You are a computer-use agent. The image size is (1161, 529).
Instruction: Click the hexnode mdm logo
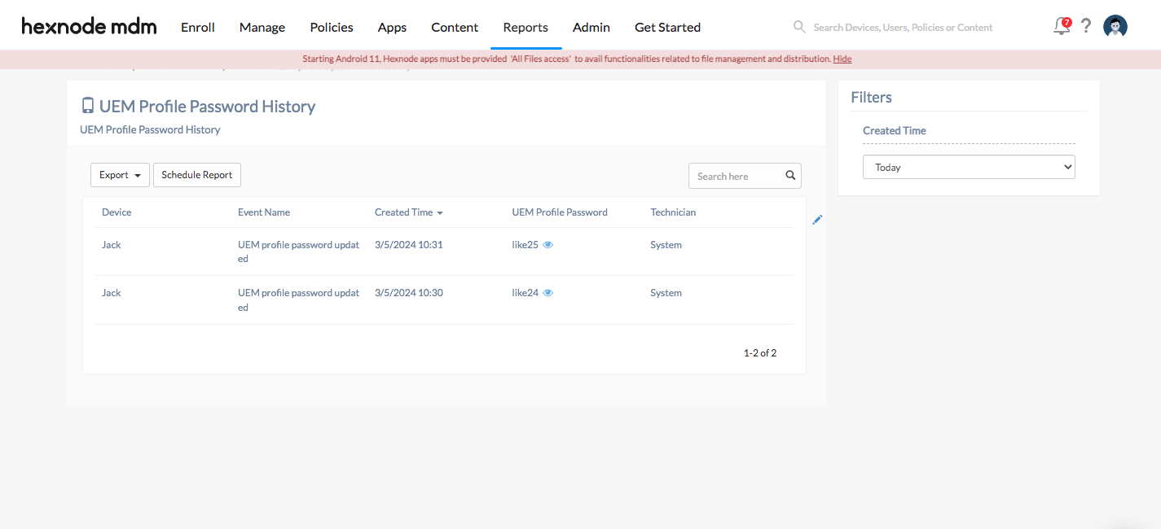(89, 27)
